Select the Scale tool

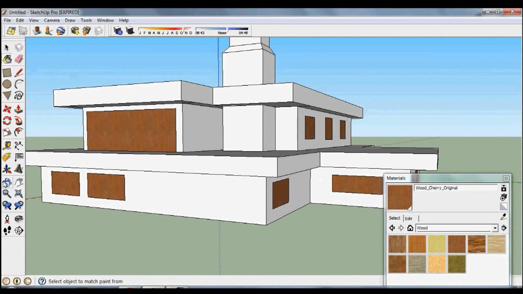pyautogui.click(x=7, y=132)
